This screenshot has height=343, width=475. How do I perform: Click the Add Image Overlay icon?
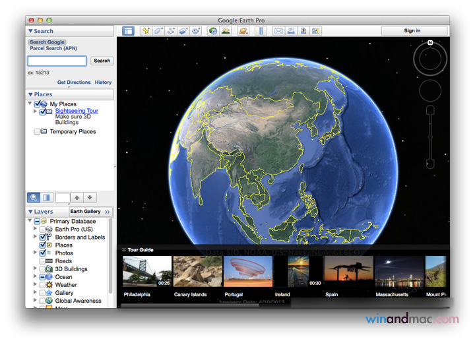[183, 31]
